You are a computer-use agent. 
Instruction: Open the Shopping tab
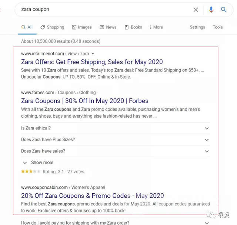(x=53, y=27)
